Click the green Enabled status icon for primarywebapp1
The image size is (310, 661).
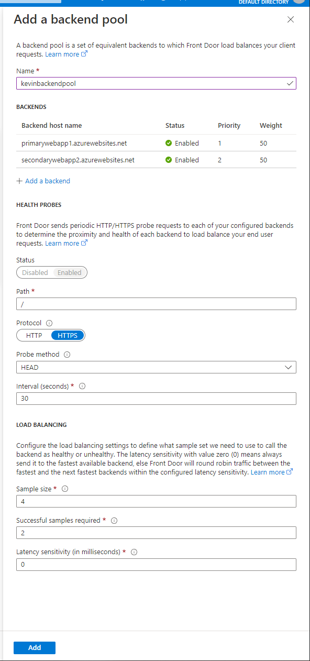coord(168,143)
